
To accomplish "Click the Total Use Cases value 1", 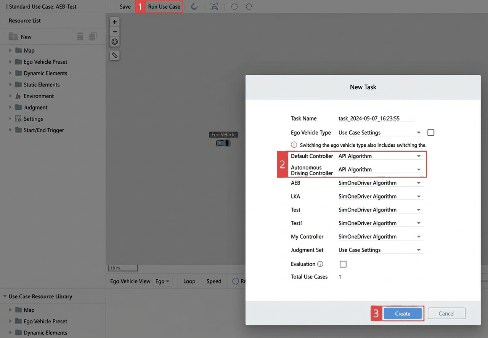I will 340,277.
